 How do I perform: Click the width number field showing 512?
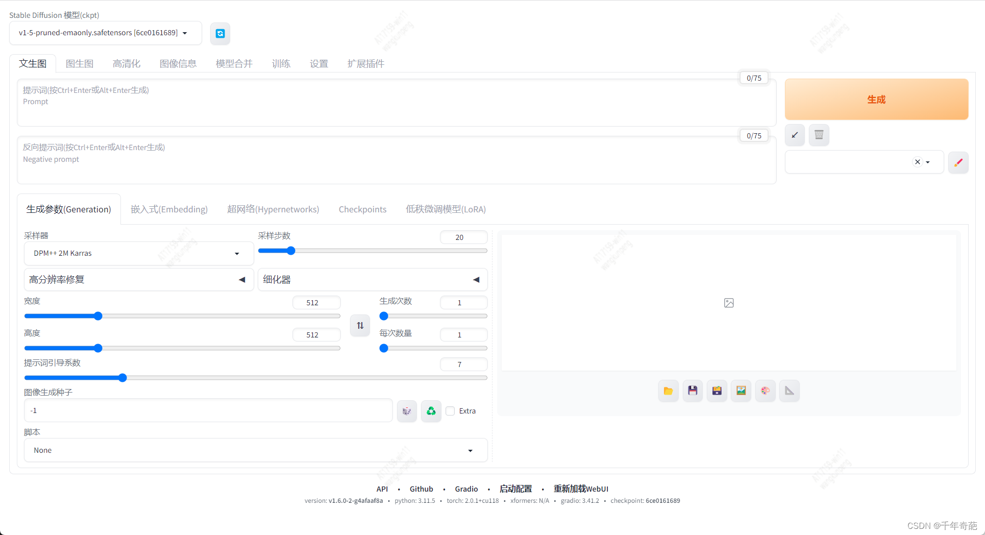(x=316, y=303)
